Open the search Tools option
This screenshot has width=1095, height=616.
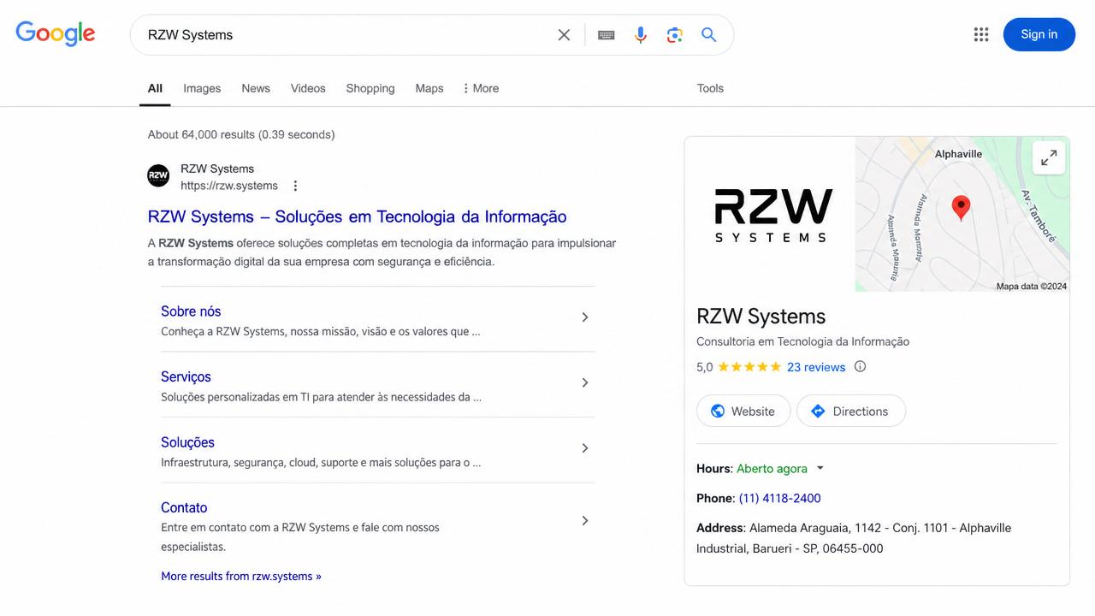coord(710,88)
